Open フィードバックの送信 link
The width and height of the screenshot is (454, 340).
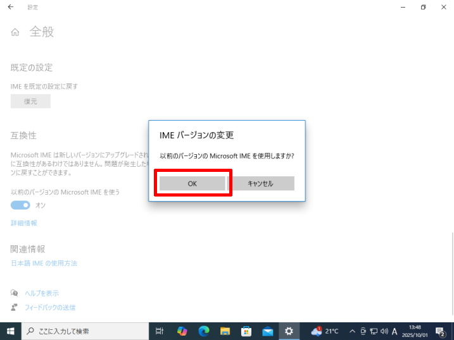[x=50, y=308]
